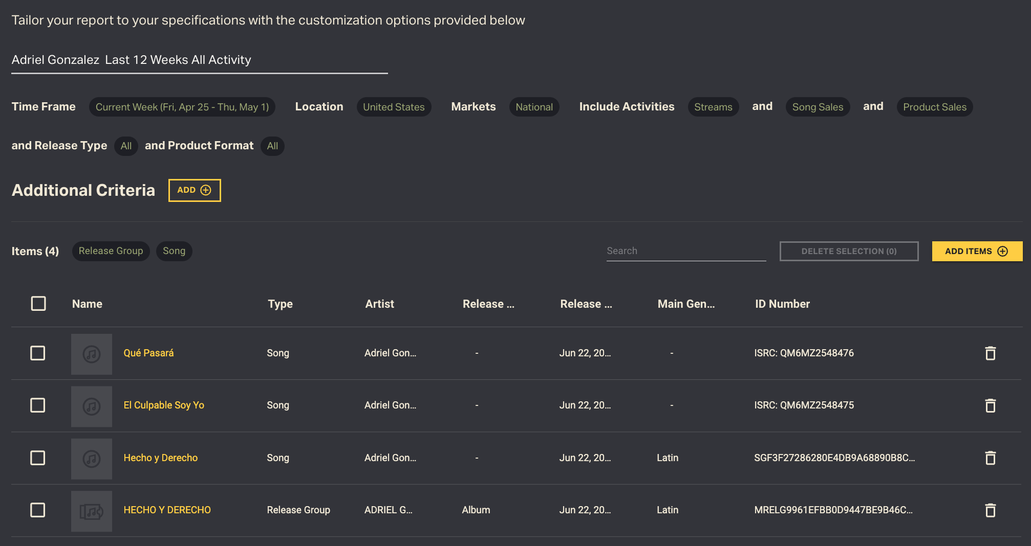Open the Markets National selector
The width and height of the screenshot is (1031, 546).
pyautogui.click(x=534, y=107)
